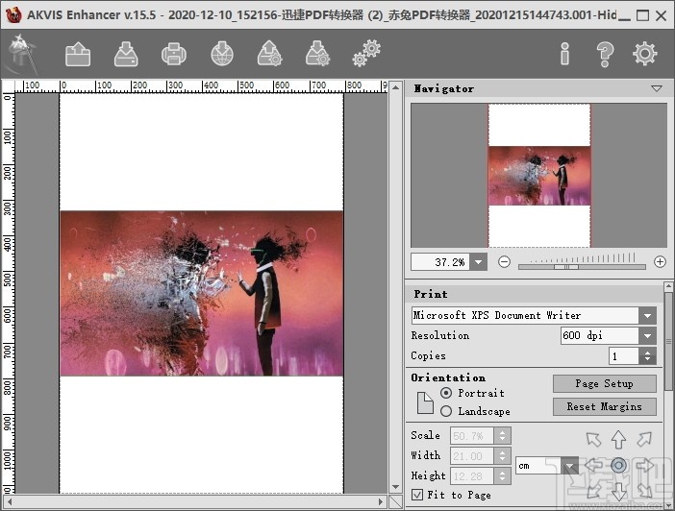Open help with the question mark icon
The width and height of the screenshot is (675, 511).
605,54
